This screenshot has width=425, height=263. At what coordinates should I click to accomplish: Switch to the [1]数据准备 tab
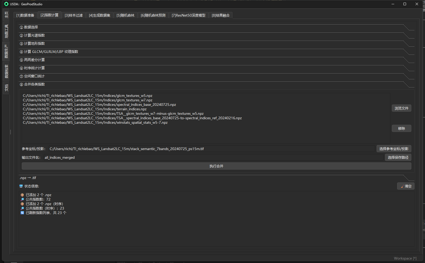[x=25, y=16]
